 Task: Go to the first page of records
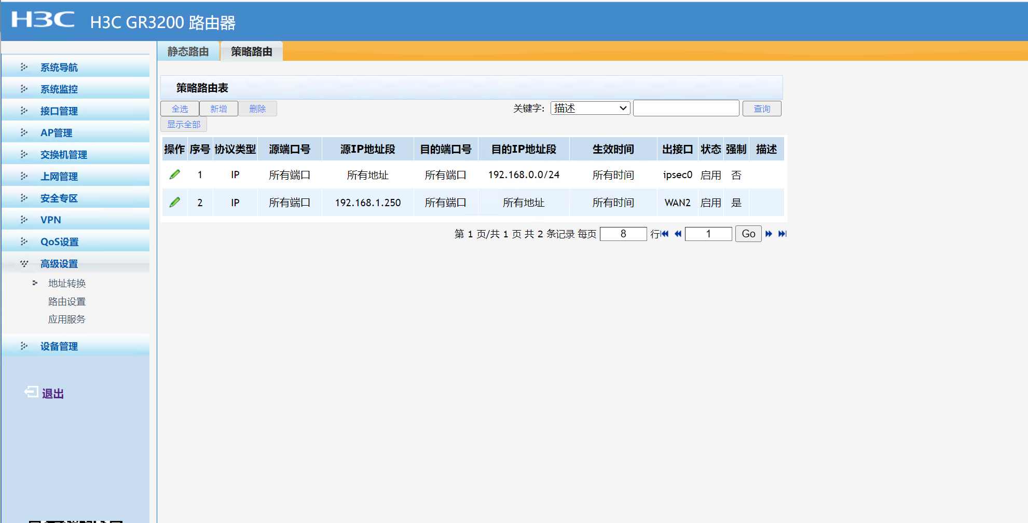[x=665, y=234]
